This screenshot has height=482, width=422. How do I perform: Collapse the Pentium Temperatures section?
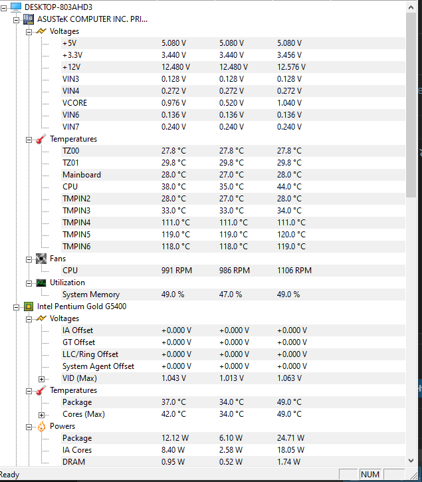(x=29, y=391)
